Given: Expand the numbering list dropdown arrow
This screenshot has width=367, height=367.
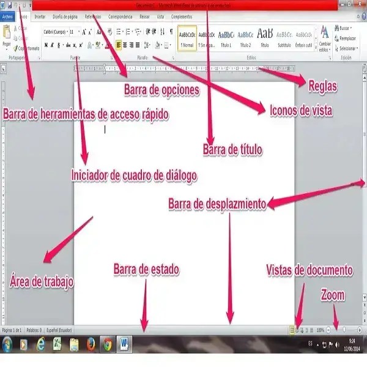Looking at the screenshot, I should point(132,32).
